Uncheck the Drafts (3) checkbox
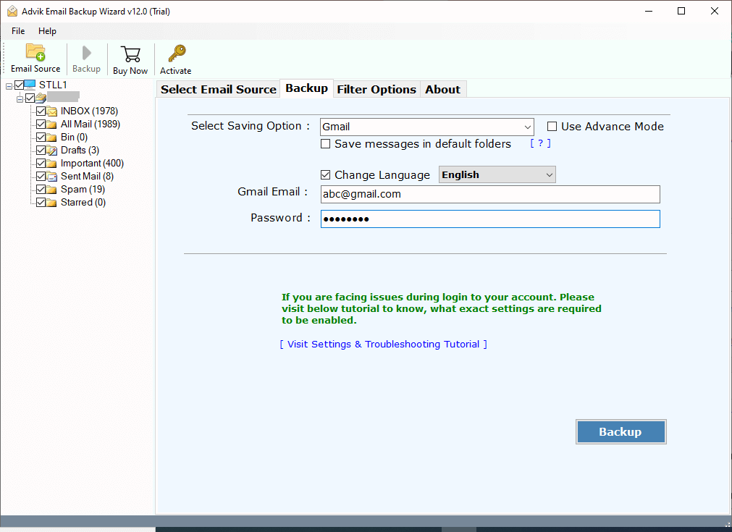 click(x=41, y=151)
